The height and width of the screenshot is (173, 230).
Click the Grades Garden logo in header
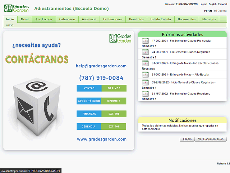(x=17, y=8)
